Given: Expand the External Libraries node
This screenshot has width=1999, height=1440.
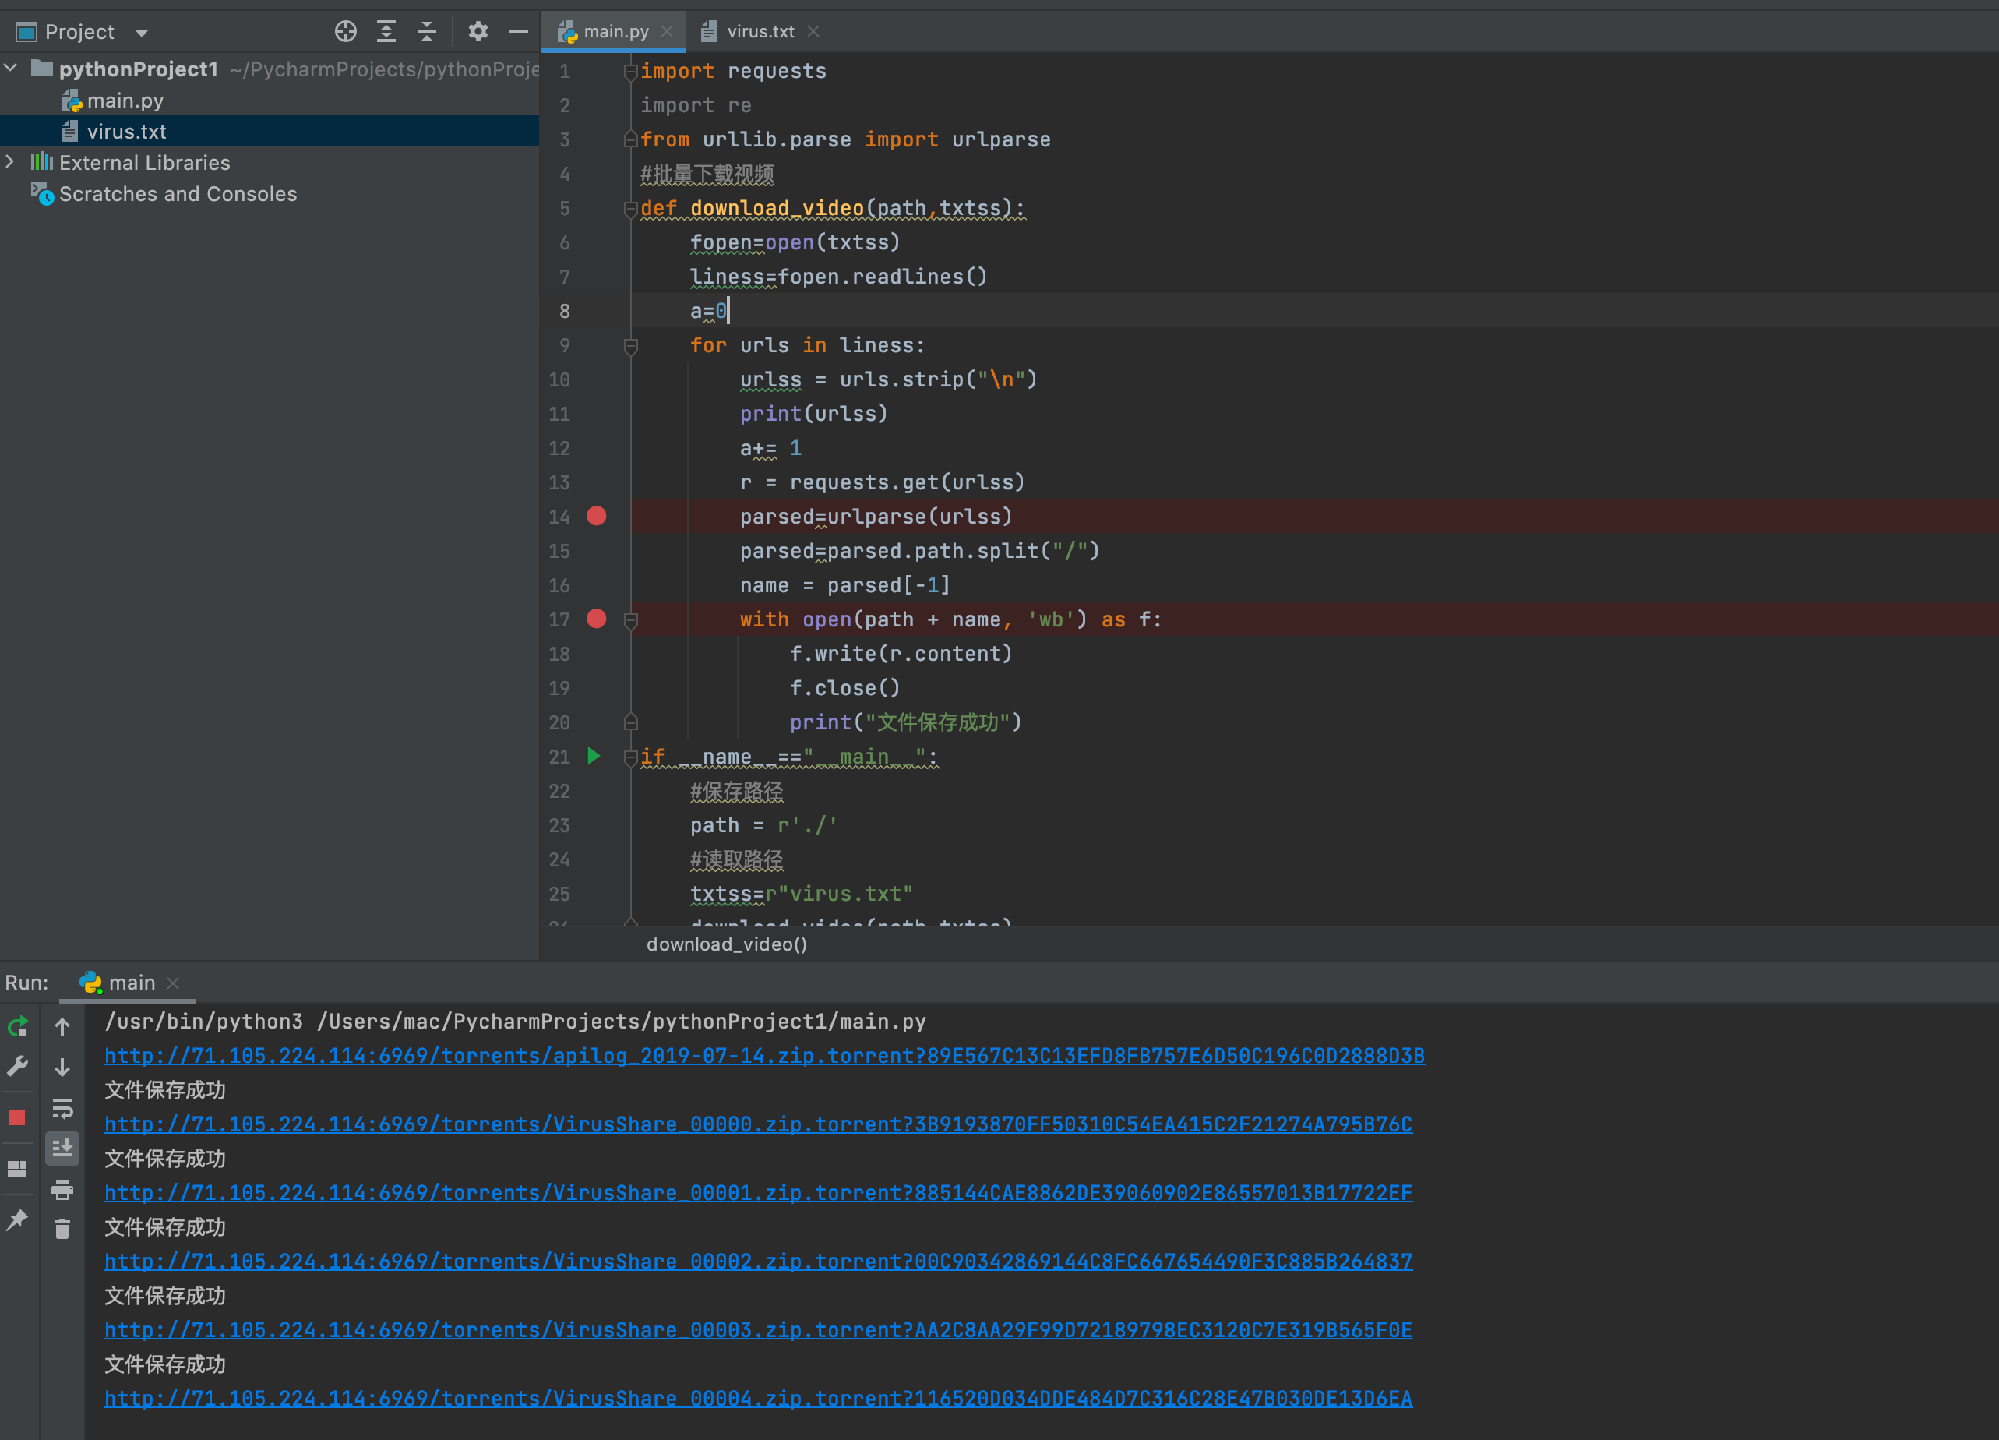Looking at the screenshot, I should coord(11,162).
